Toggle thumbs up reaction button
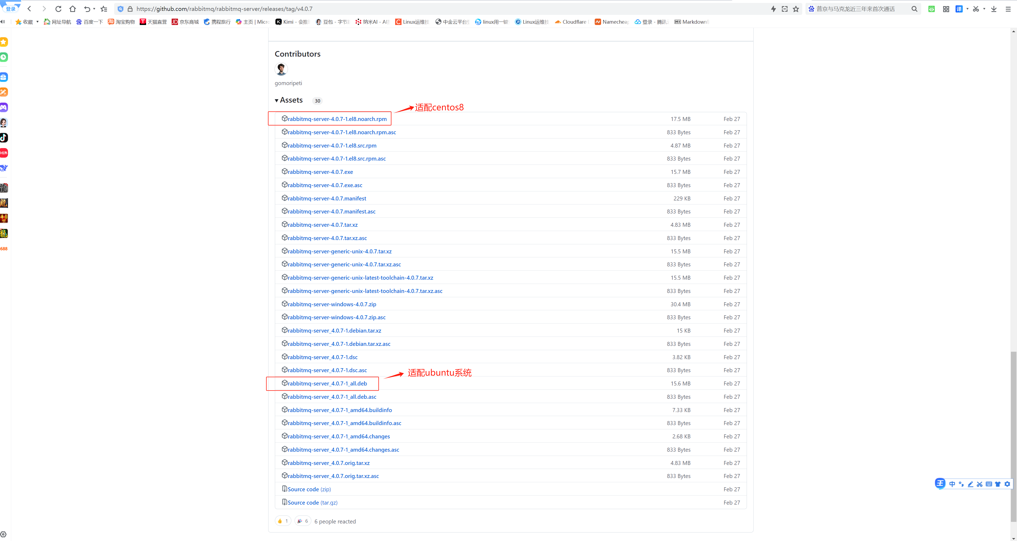The height and width of the screenshot is (541, 1017). 283,521
